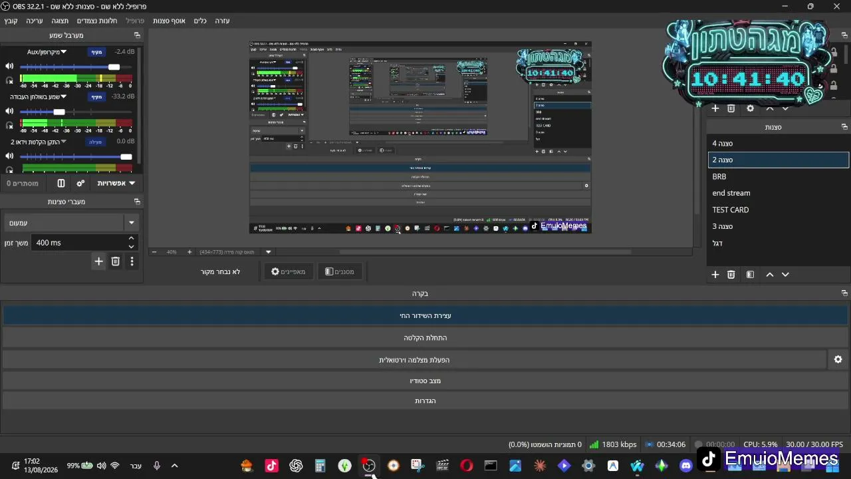
Task: Remove the selected scene
Action: (731, 274)
